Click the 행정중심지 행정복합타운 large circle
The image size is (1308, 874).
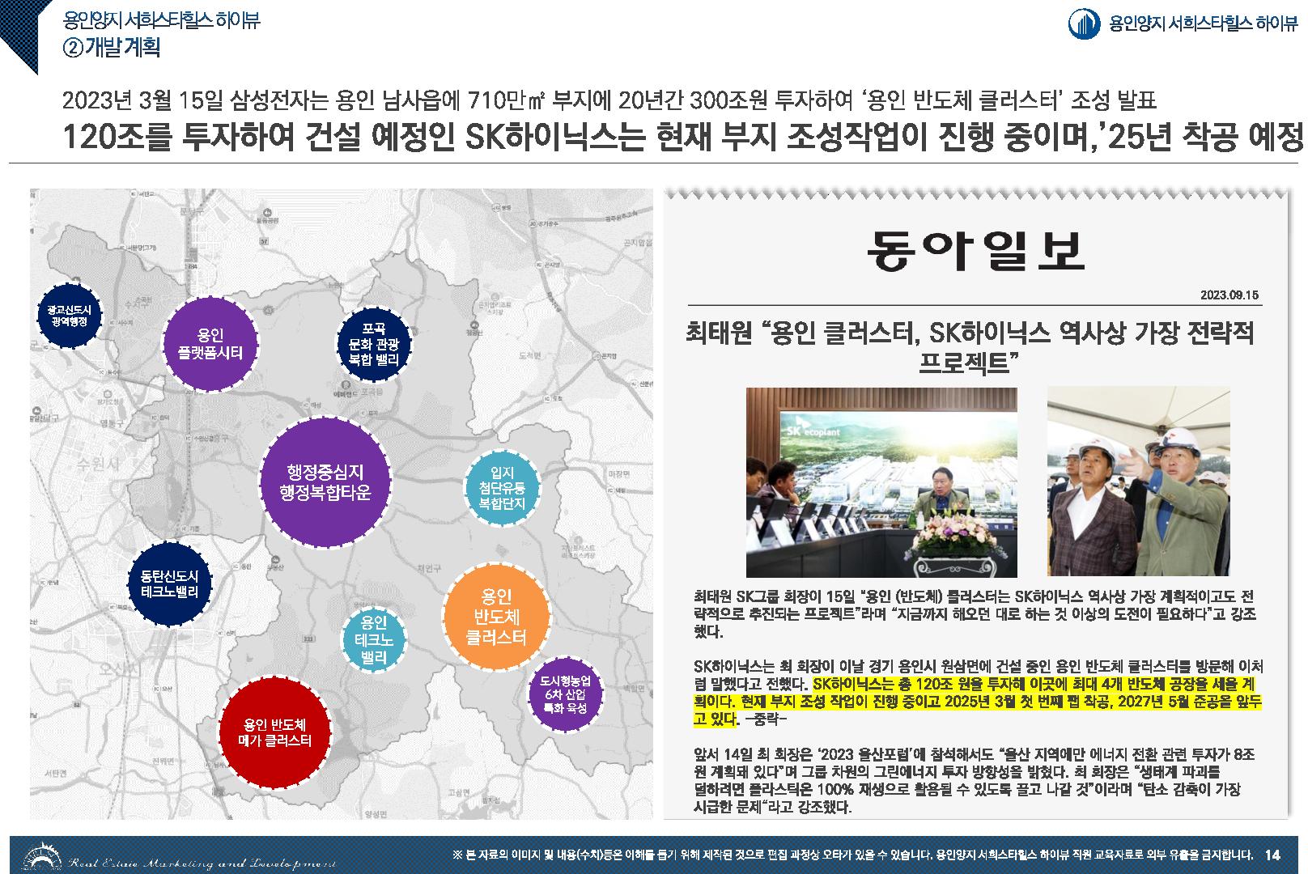325,482
